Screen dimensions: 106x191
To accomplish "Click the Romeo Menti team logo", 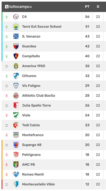I will [x=16, y=174].
